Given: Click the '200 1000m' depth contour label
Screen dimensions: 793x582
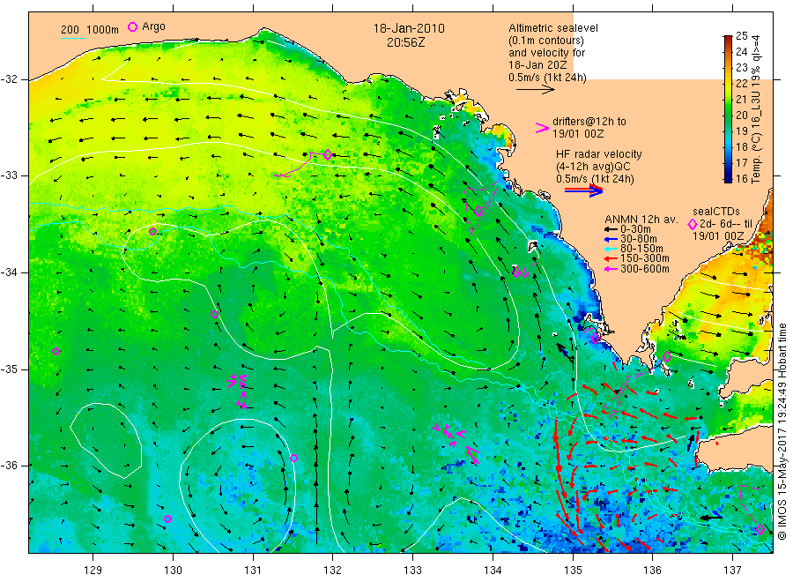Looking at the screenshot, I should coord(90,30).
